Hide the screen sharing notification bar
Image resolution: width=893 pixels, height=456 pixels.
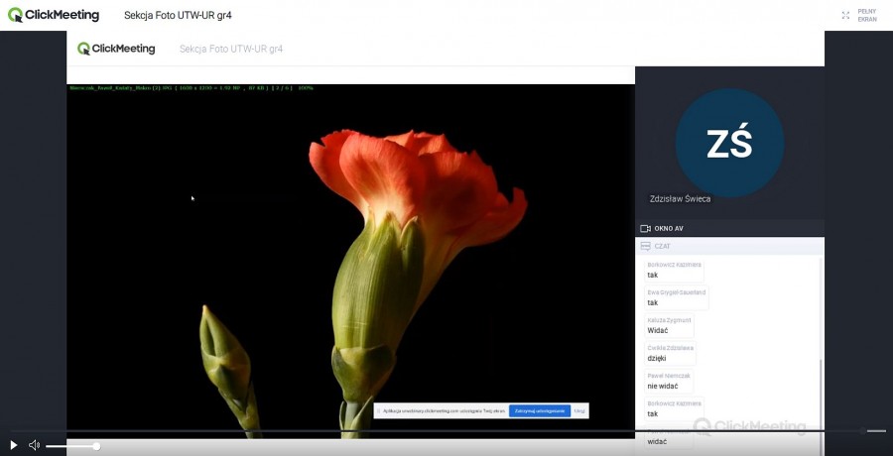pyautogui.click(x=579, y=410)
